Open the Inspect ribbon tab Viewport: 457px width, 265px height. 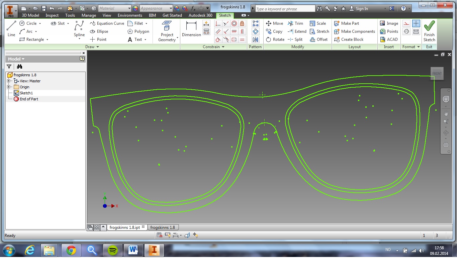pyautogui.click(x=52, y=15)
